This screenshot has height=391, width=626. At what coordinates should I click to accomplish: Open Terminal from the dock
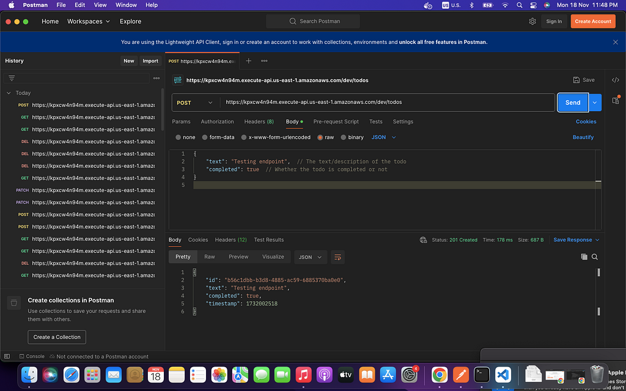[x=482, y=375]
